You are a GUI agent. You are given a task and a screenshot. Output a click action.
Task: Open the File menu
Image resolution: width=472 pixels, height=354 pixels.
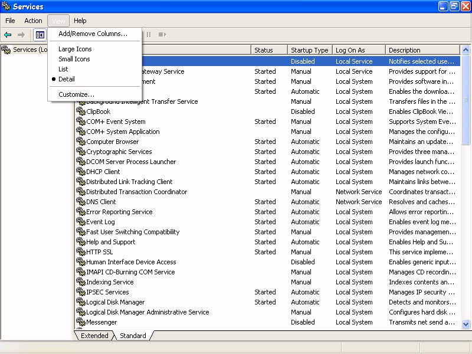point(10,21)
